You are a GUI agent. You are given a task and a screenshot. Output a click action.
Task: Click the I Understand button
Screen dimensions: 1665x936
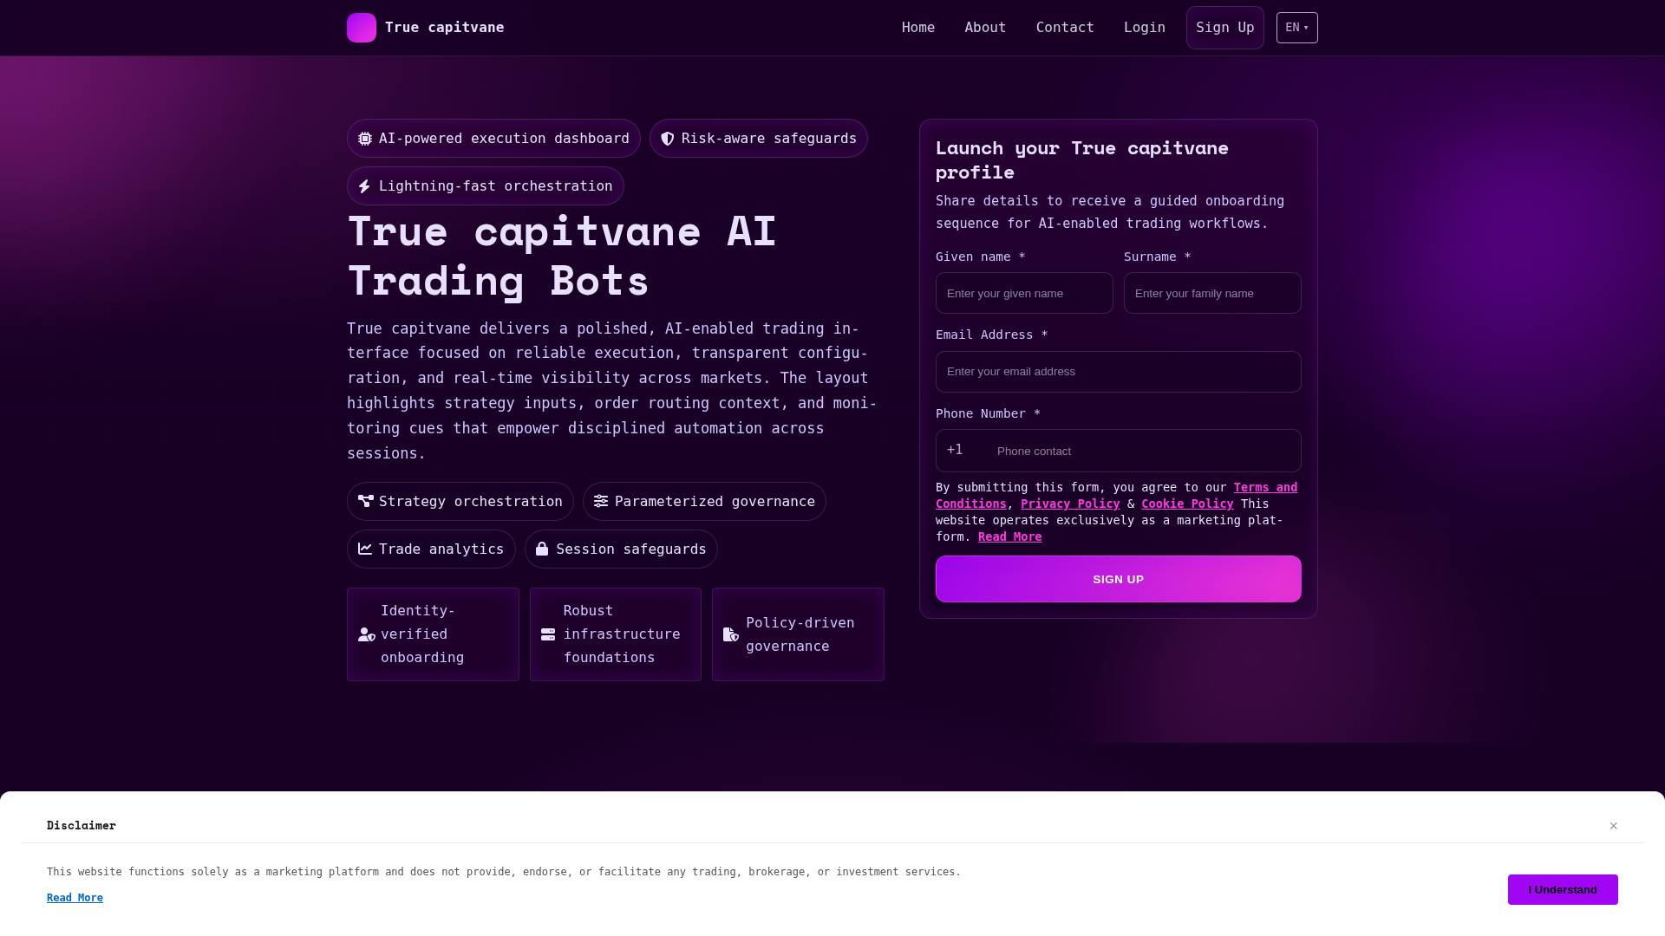[x=1563, y=889]
